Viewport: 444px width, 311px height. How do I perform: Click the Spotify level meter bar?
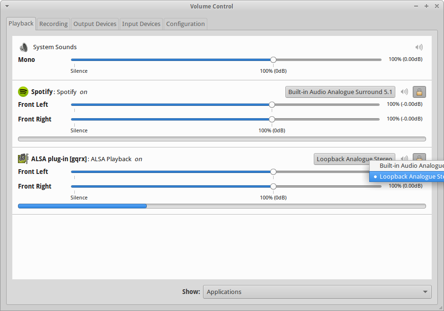point(222,139)
